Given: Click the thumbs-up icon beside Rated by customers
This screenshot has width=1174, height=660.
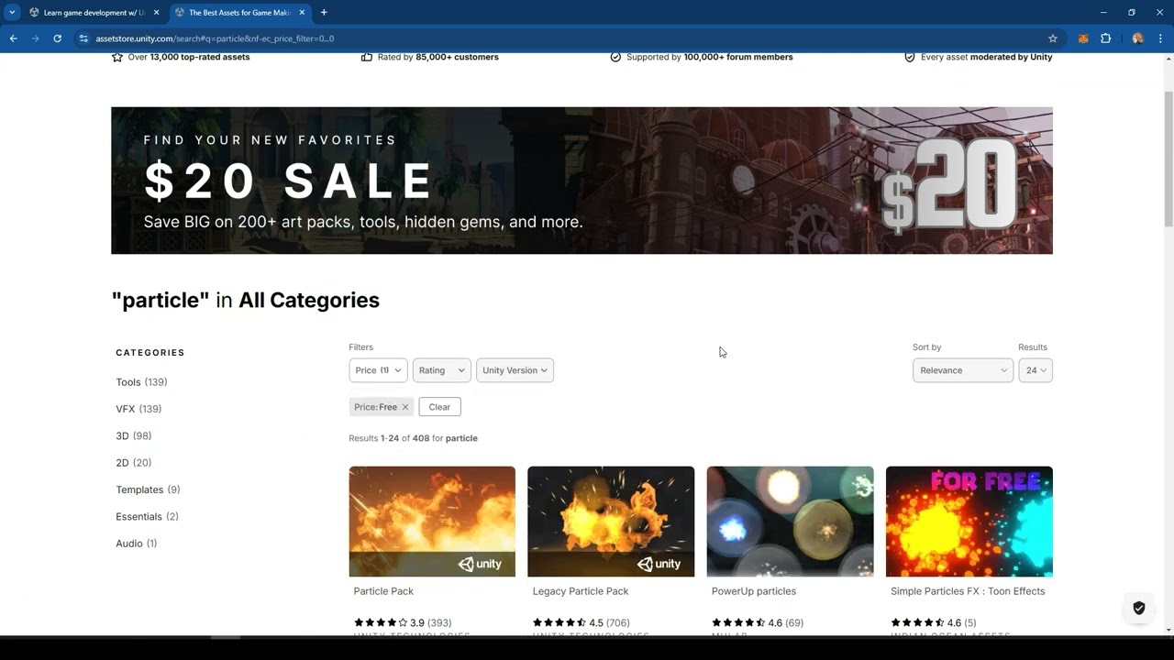Looking at the screenshot, I should tap(367, 57).
